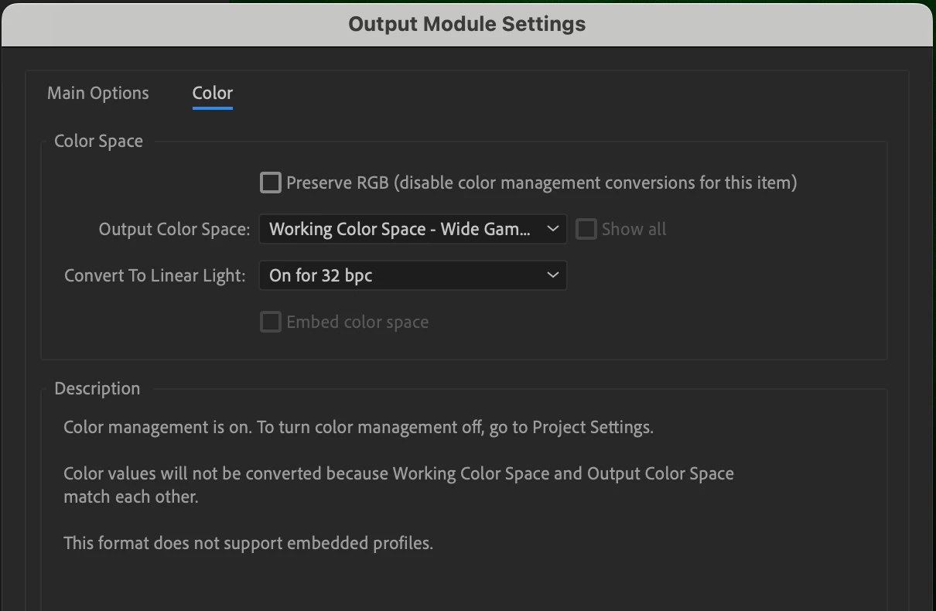Click the "Color management is on" description line

coord(358,428)
